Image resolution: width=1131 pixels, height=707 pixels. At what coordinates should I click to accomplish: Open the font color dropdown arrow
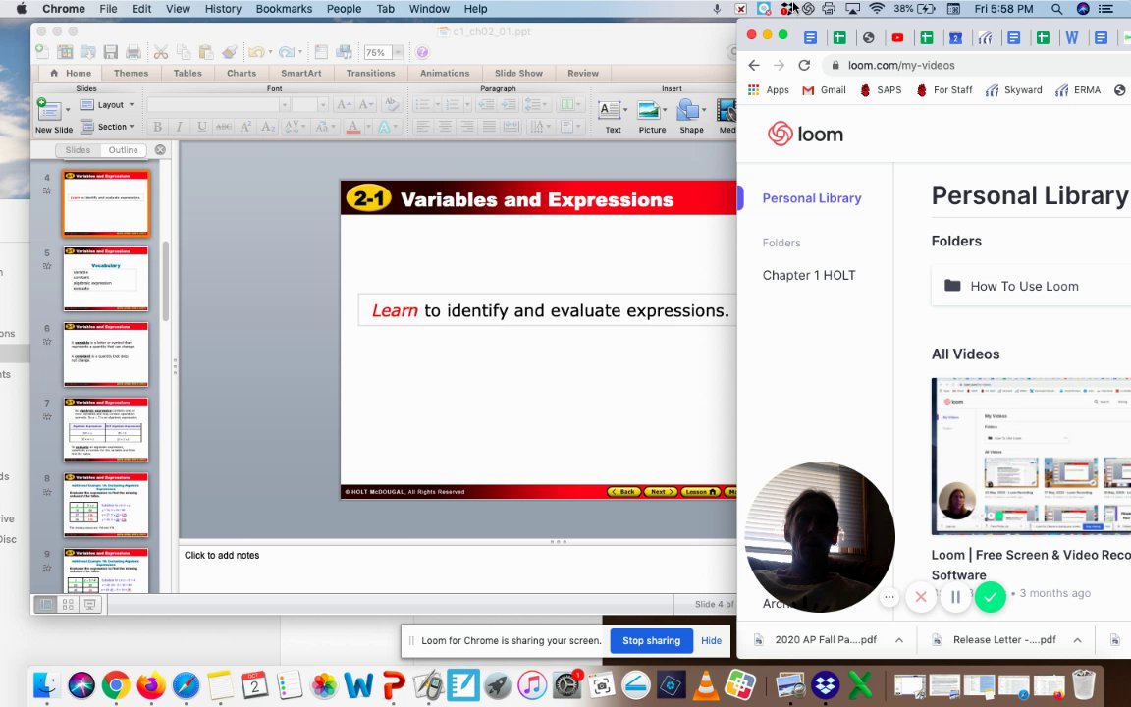pos(368,127)
